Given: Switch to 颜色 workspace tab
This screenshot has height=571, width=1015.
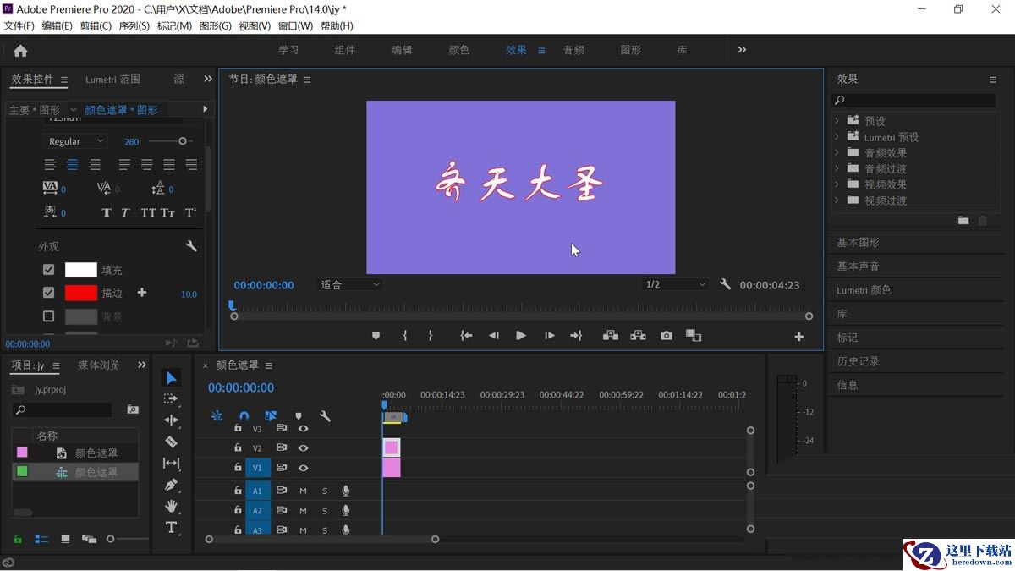Looking at the screenshot, I should [x=458, y=50].
